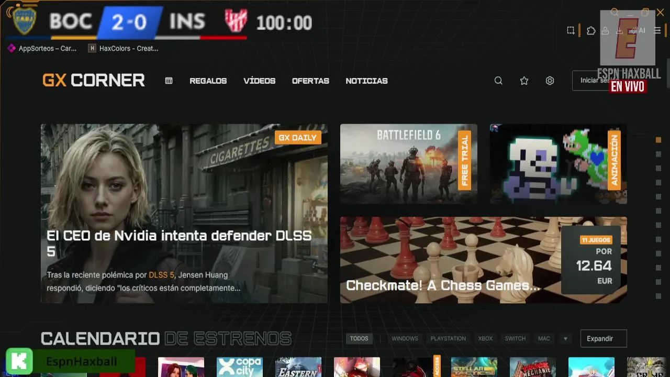Click the 11 JUEGOS badge

[x=596, y=240]
